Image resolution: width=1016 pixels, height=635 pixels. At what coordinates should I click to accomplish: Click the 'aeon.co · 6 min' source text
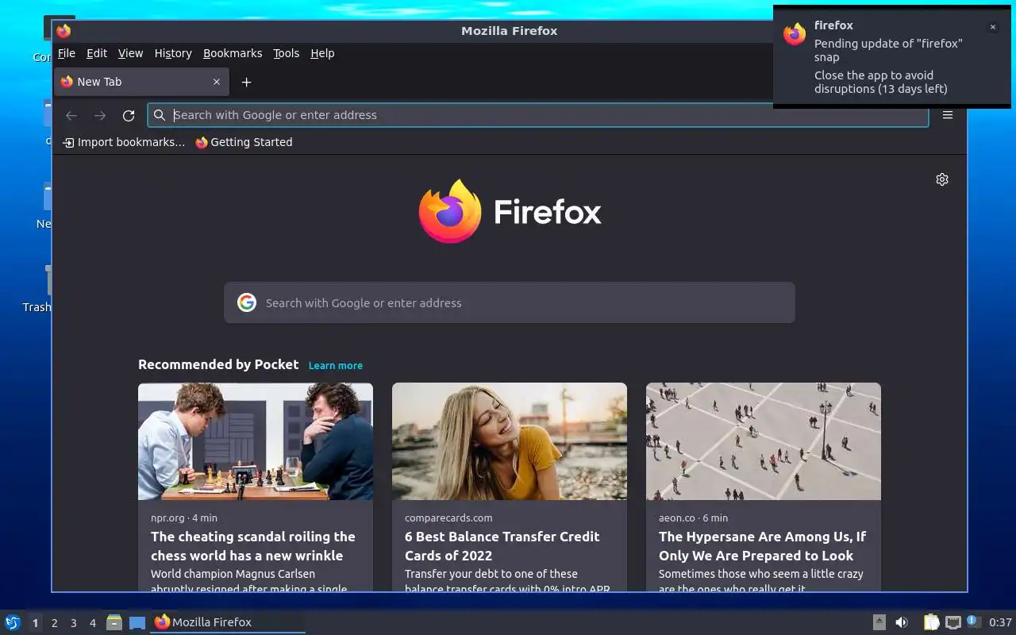[x=693, y=518]
